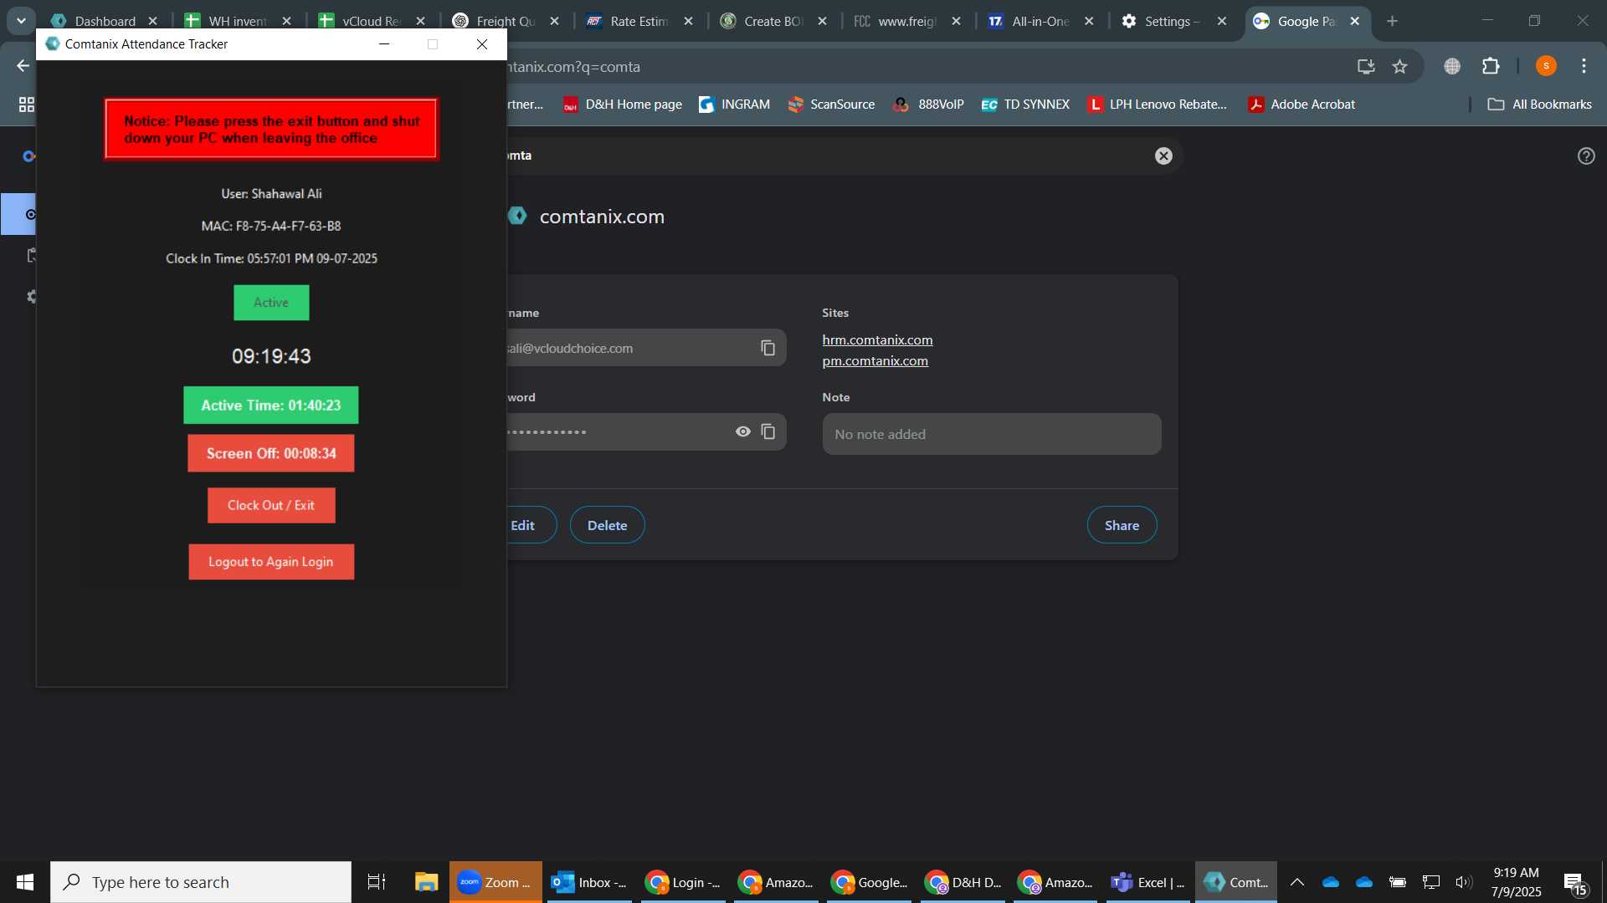Click the globe icon beside the extensions icon
The height and width of the screenshot is (903, 1607).
(x=1452, y=66)
